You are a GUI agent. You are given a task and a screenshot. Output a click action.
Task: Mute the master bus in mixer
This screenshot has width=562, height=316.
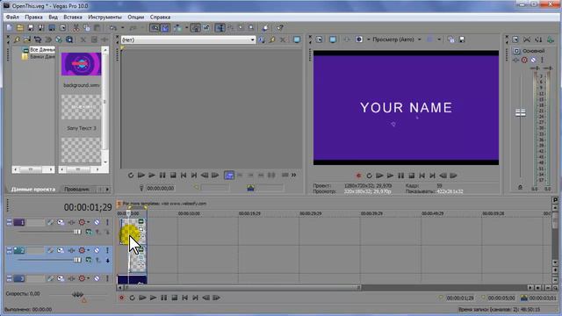coord(533,60)
